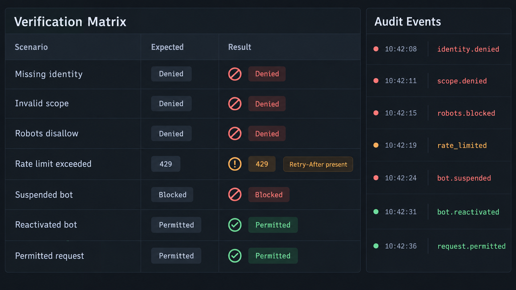The width and height of the screenshot is (516, 290).
Task: Click the expected 429 gray badge
Action: 166,164
